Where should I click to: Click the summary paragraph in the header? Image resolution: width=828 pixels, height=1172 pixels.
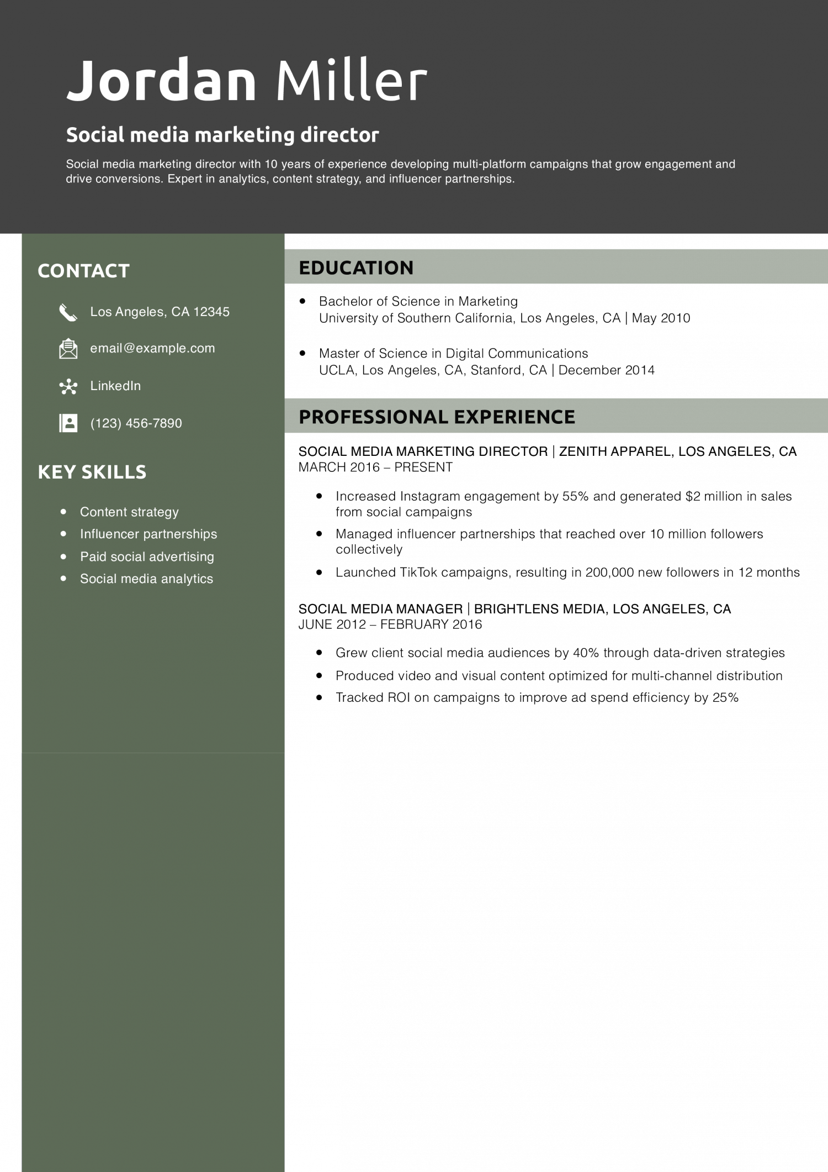click(400, 171)
